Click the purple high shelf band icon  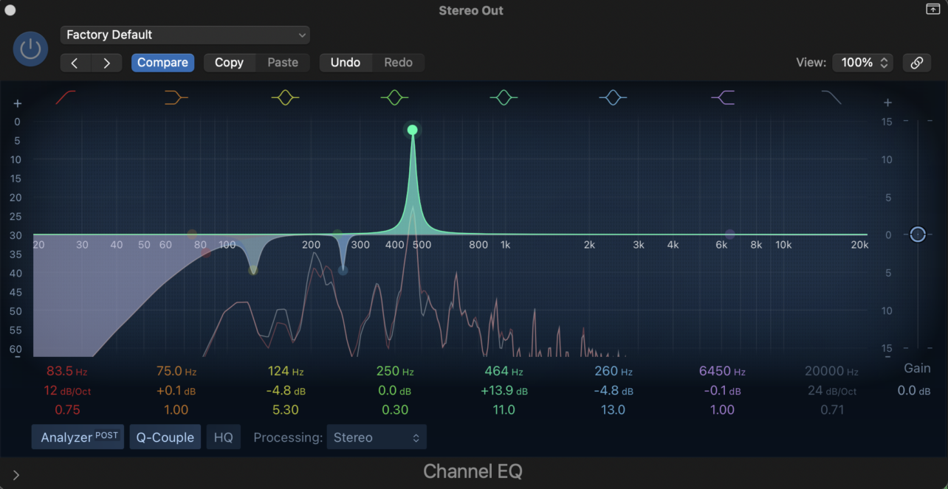coord(722,97)
